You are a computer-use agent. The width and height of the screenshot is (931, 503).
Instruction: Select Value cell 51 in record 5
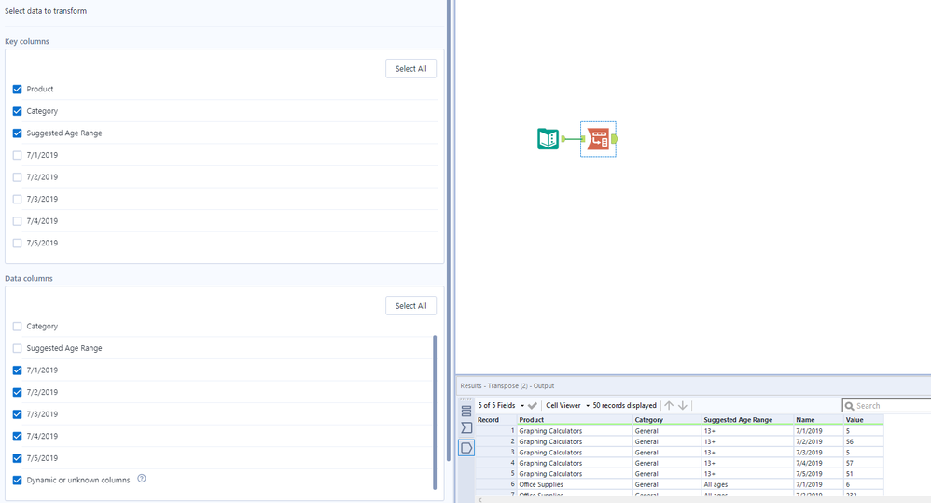864,474
